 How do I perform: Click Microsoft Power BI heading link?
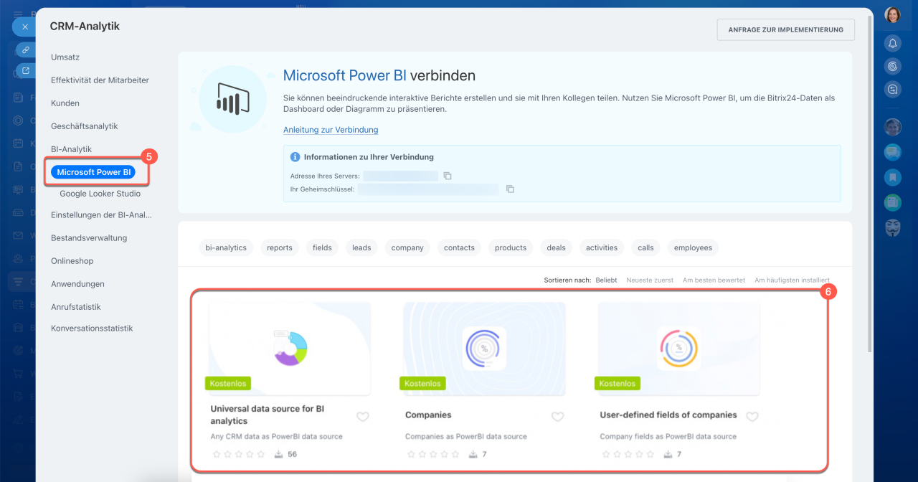pyautogui.click(x=345, y=76)
